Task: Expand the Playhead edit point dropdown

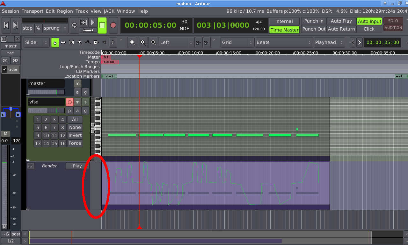Action: coord(329,42)
